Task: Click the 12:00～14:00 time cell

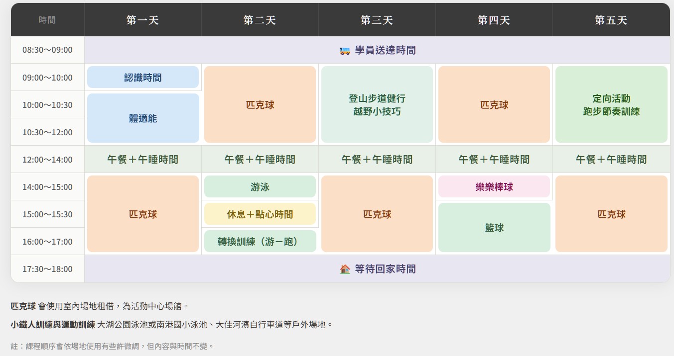Action: click(x=47, y=160)
